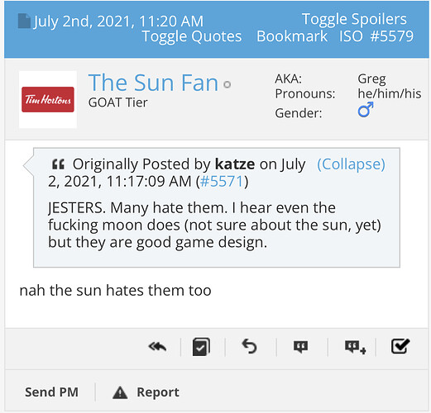Bookmark this post

point(292,36)
